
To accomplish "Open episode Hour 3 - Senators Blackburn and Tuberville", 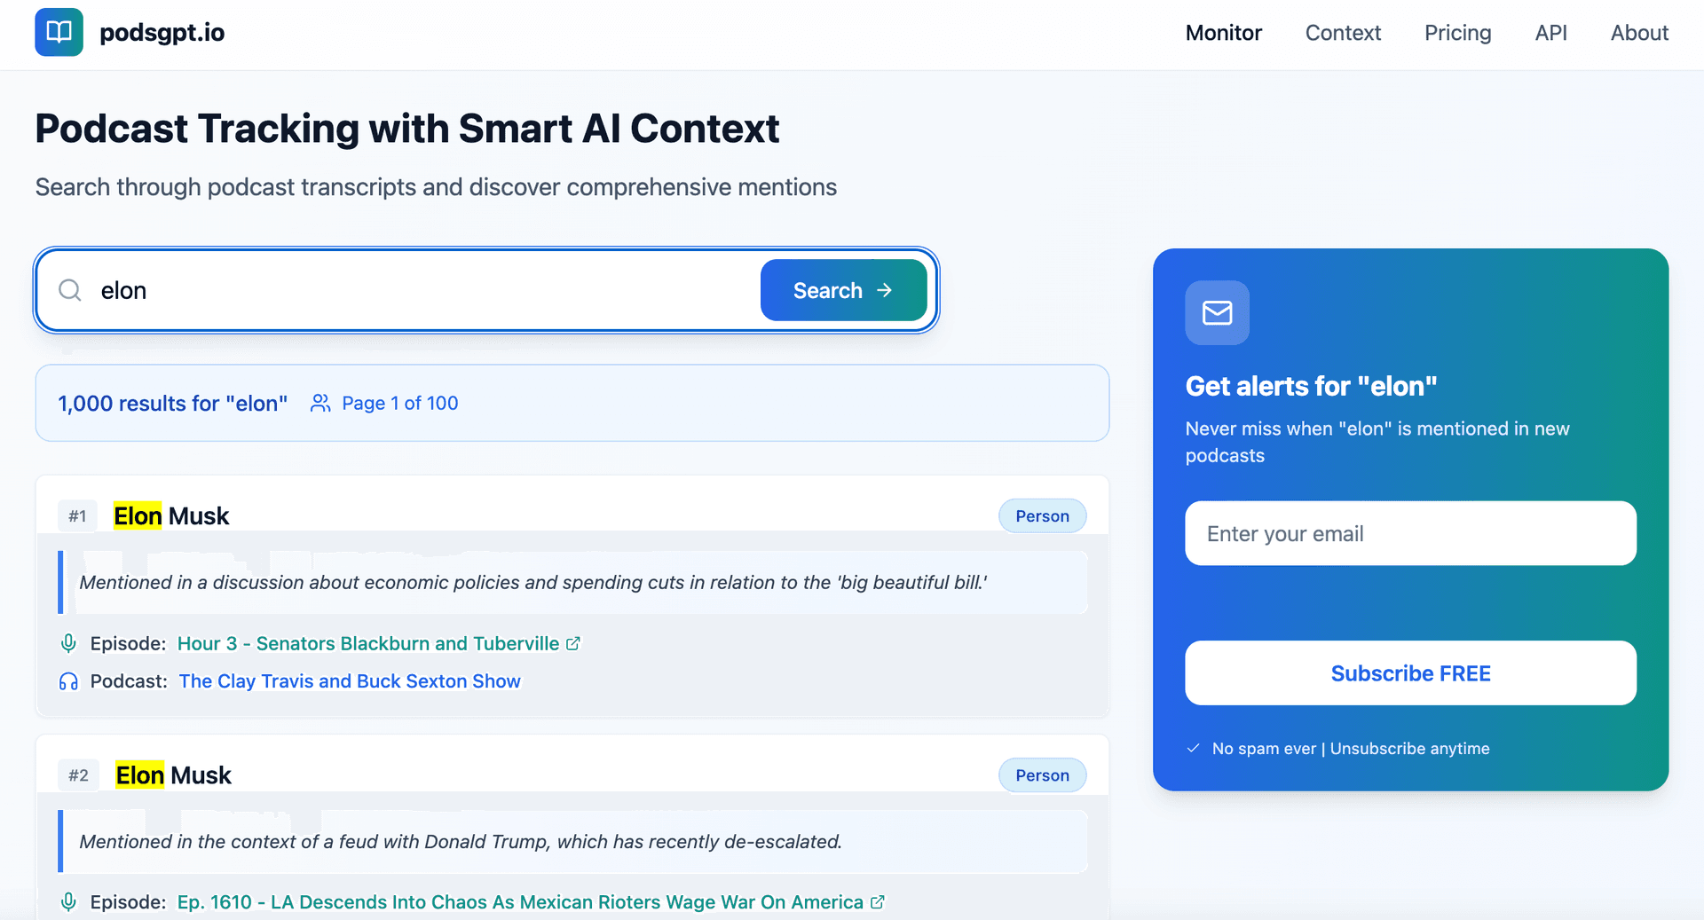I will coord(367,643).
